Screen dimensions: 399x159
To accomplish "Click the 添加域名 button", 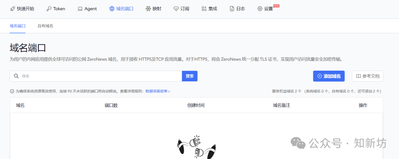I will (x=329, y=76).
